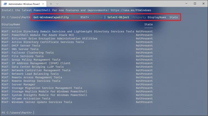The width and height of the screenshot is (208, 116).
Task: Click Active Directory Certificate Services Tools
Action: pos(48,42)
